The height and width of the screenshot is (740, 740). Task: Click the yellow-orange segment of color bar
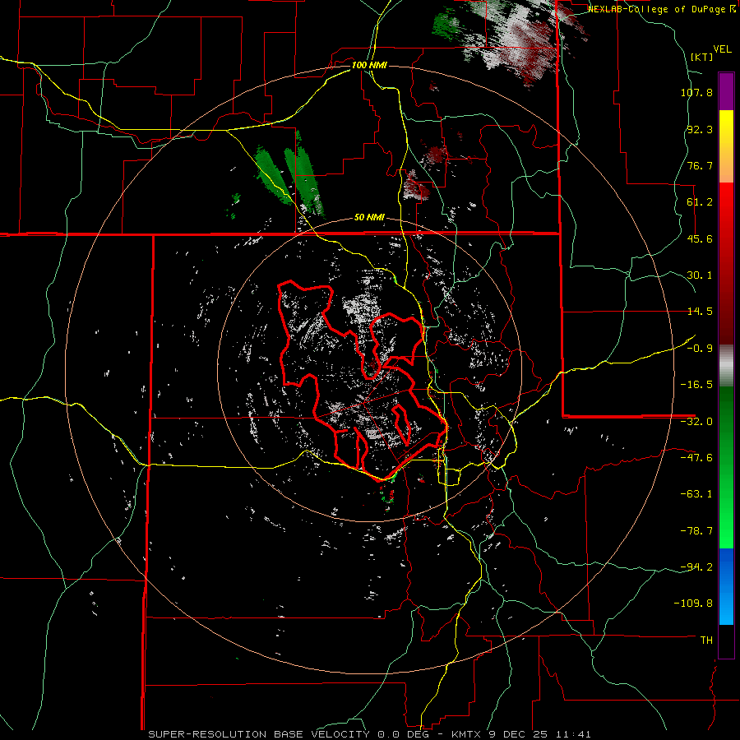tap(726, 146)
